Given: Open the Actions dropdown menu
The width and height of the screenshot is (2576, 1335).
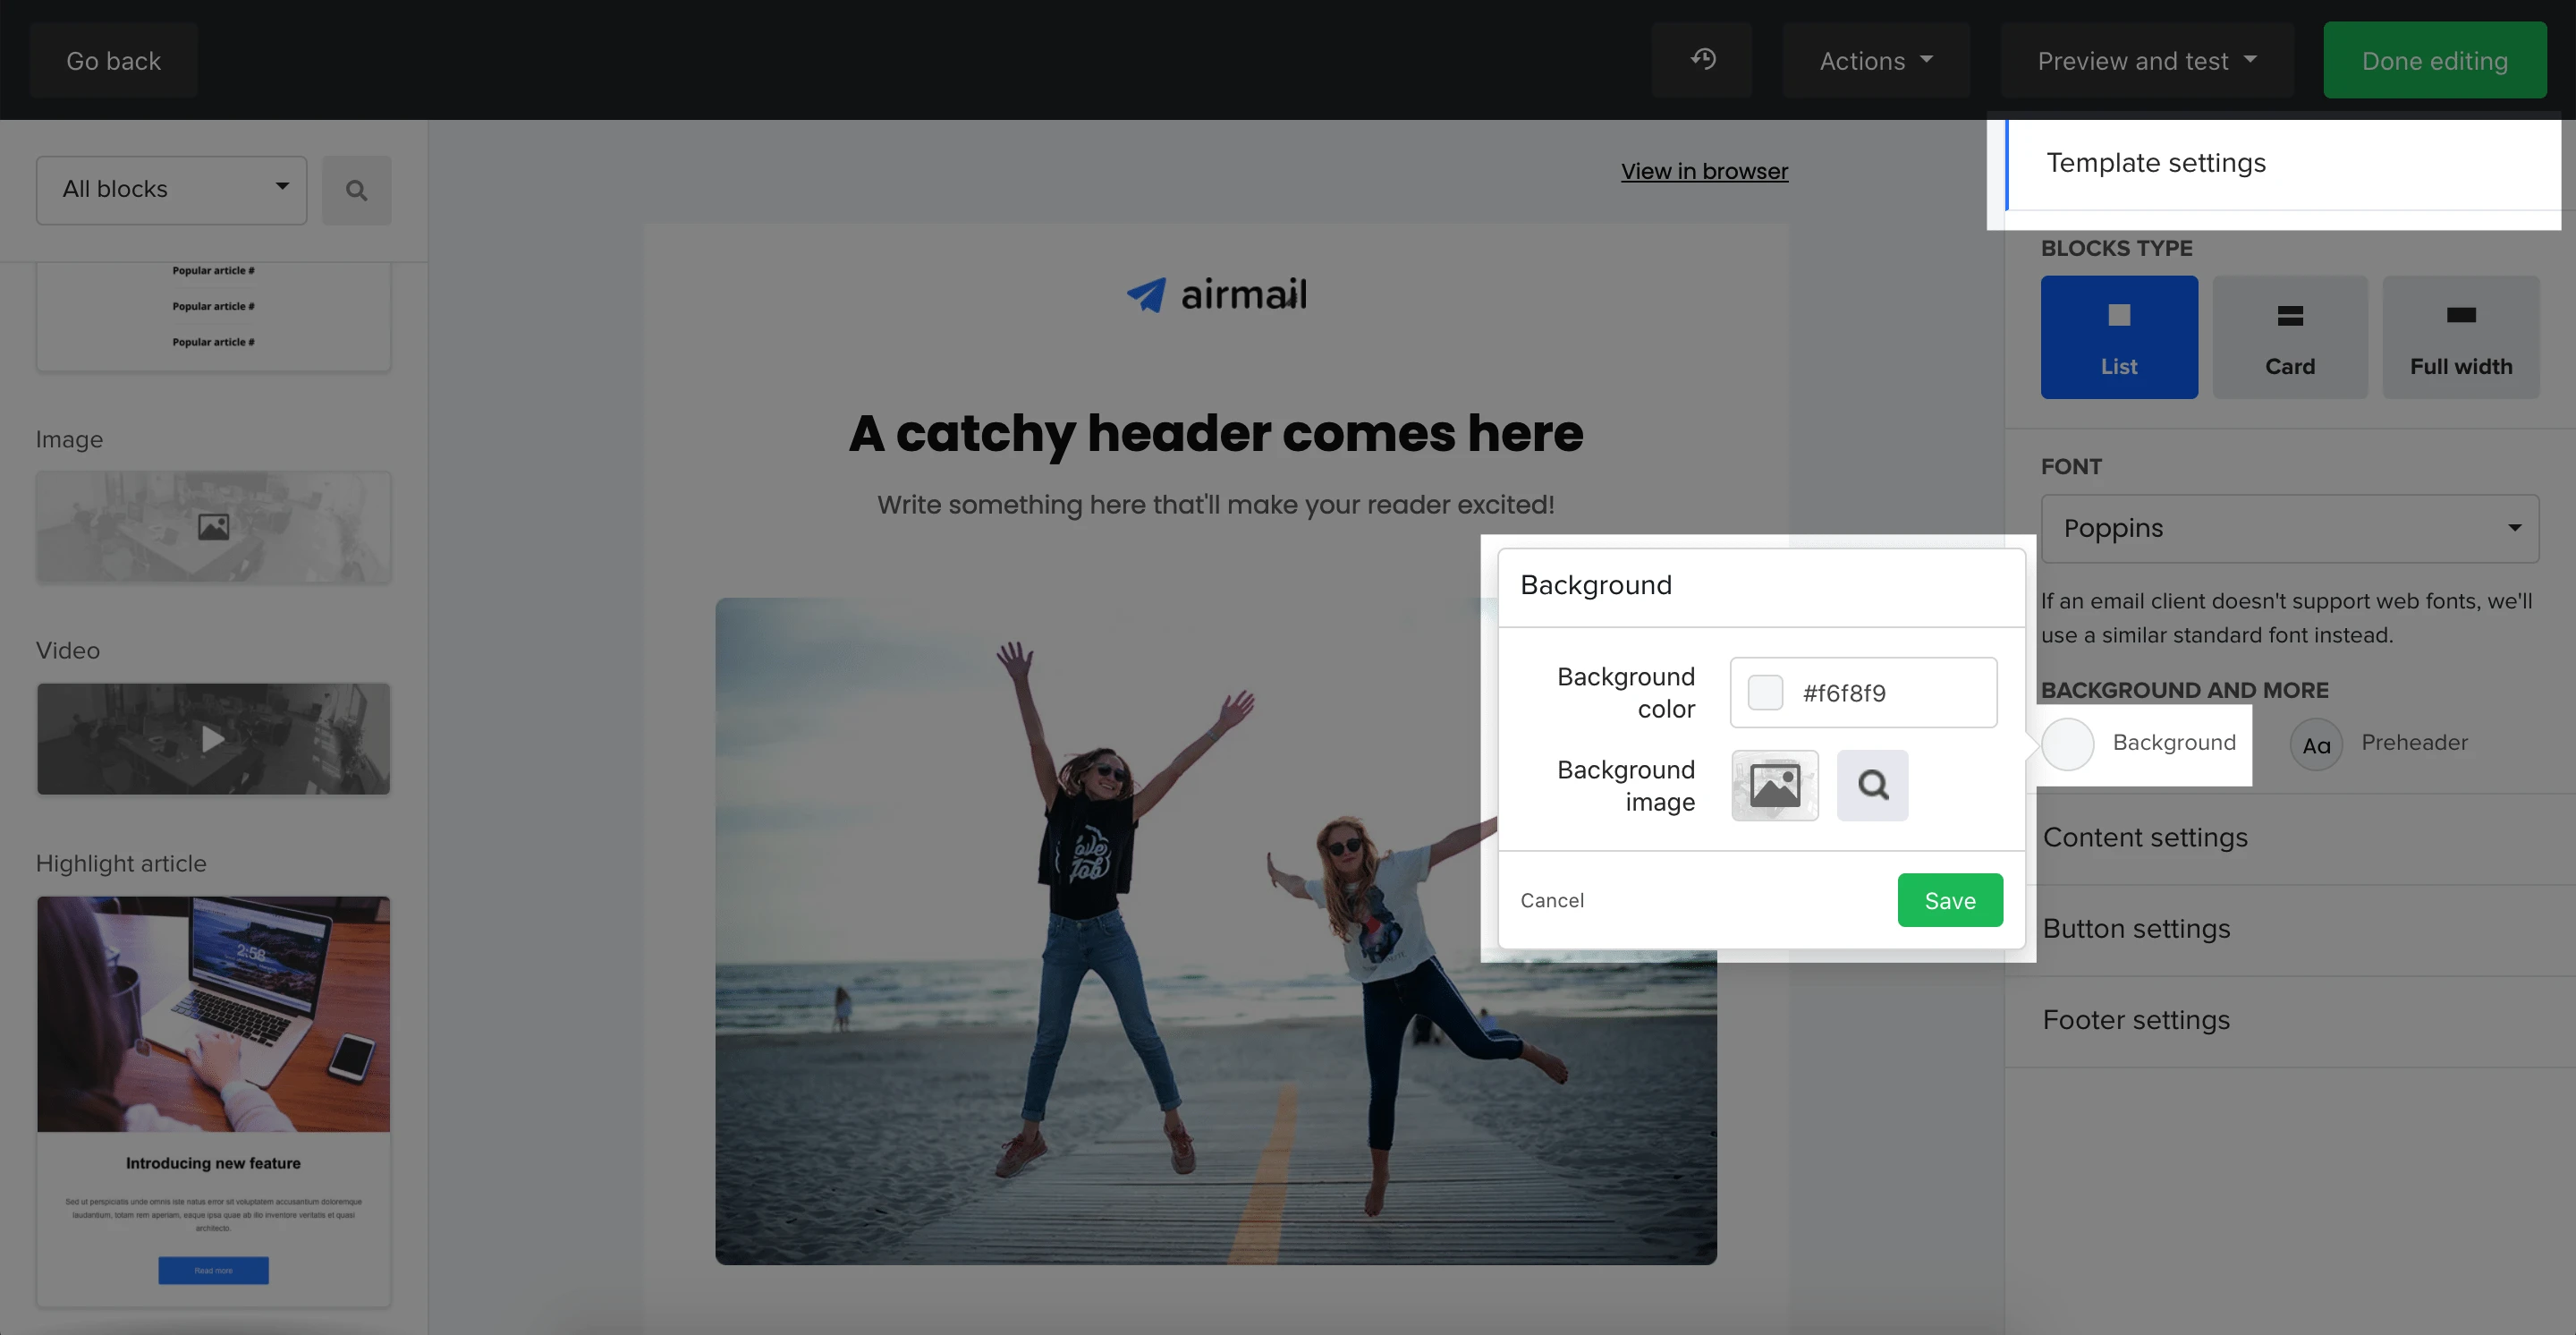Looking at the screenshot, I should click(1875, 60).
